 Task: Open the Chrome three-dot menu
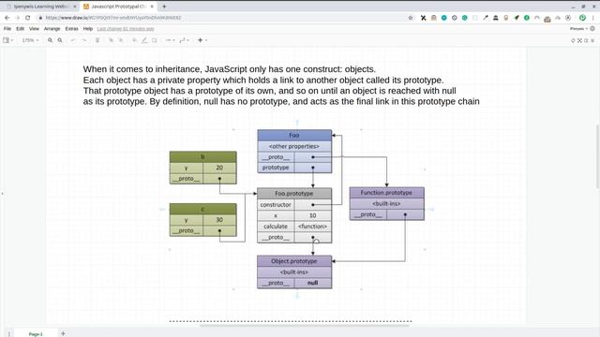coord(593,18)
